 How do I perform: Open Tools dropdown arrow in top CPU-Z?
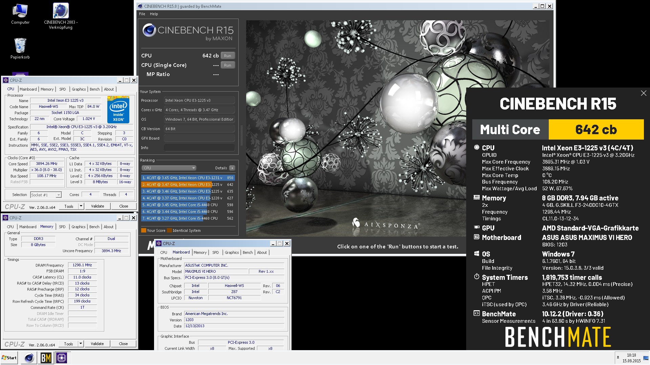coord(81,206)
